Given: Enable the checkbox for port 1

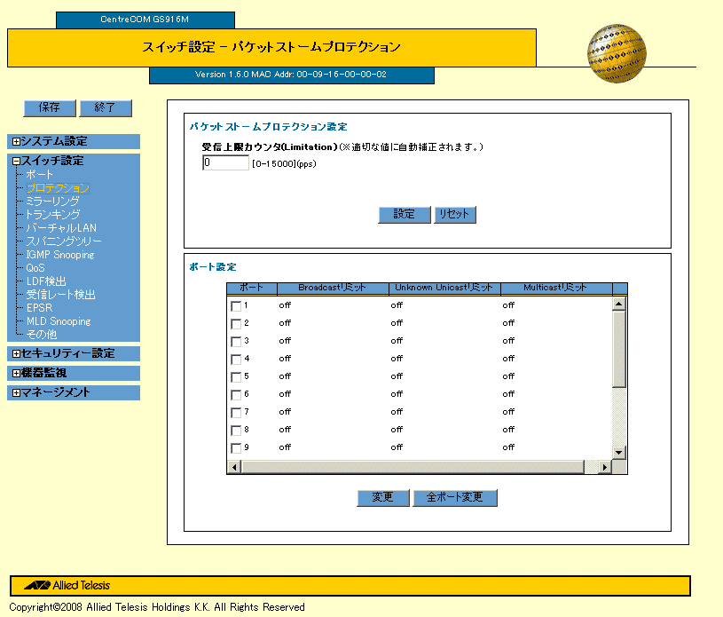Looking at the screenshot, I should (x=236, y=306).
